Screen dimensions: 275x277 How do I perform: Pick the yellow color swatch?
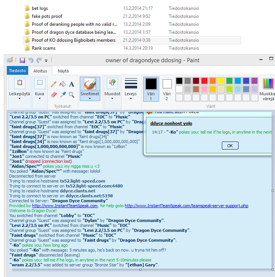coord(221,81)
